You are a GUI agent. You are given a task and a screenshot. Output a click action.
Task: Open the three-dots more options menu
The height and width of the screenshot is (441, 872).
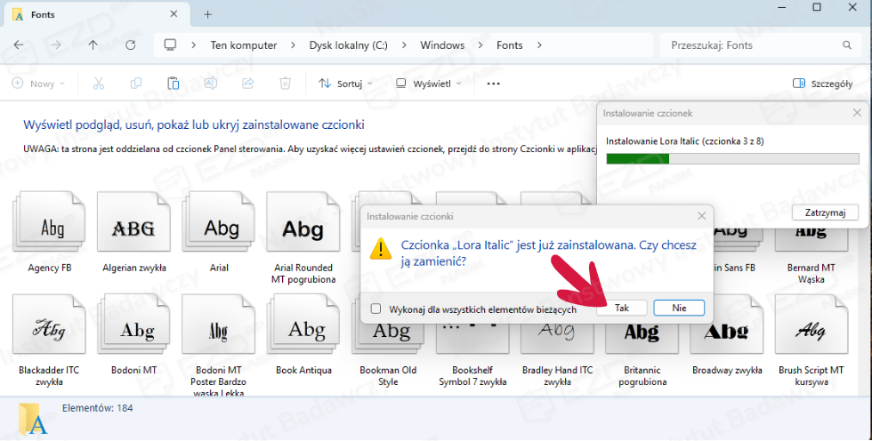(494, 84)
